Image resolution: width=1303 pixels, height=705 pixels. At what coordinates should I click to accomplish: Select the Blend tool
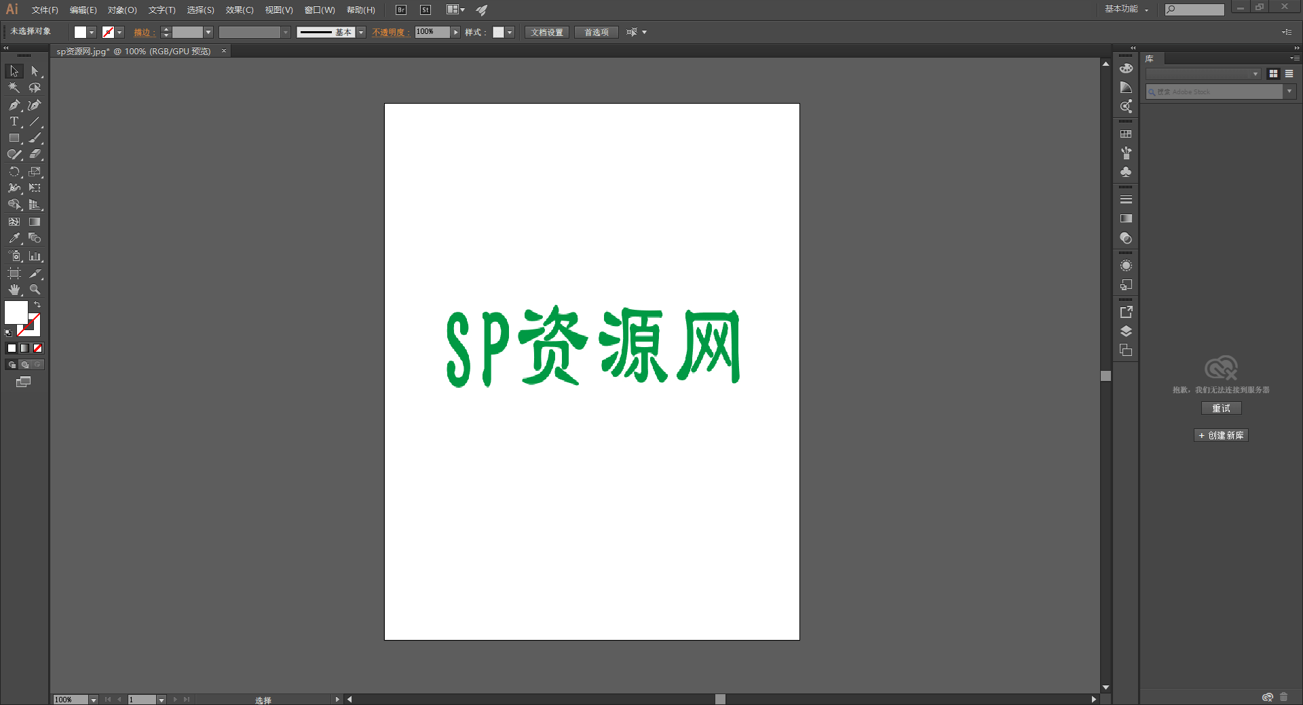35,238
